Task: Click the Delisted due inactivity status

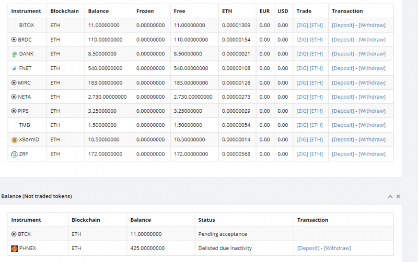Action: click(x=225, y=248)
